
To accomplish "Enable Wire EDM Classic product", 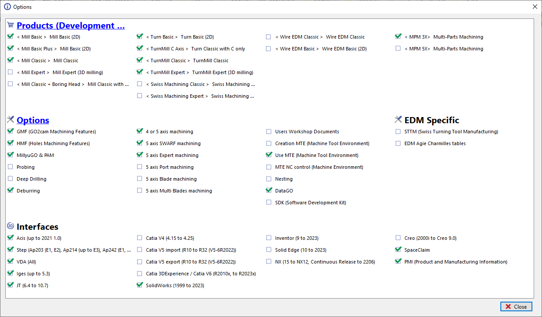I will click(269, 37).
